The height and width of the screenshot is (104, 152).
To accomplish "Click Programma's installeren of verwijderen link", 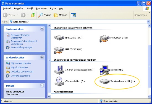I will (x=24, y=43).
